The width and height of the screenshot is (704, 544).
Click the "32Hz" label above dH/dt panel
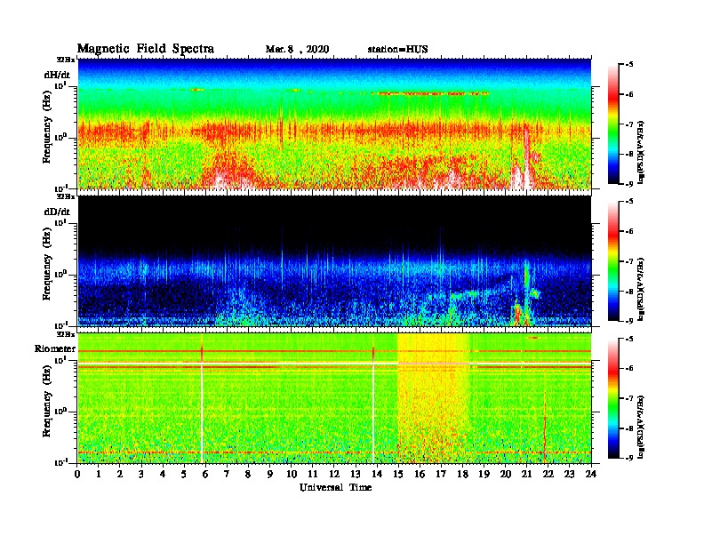tap(65, 60)
